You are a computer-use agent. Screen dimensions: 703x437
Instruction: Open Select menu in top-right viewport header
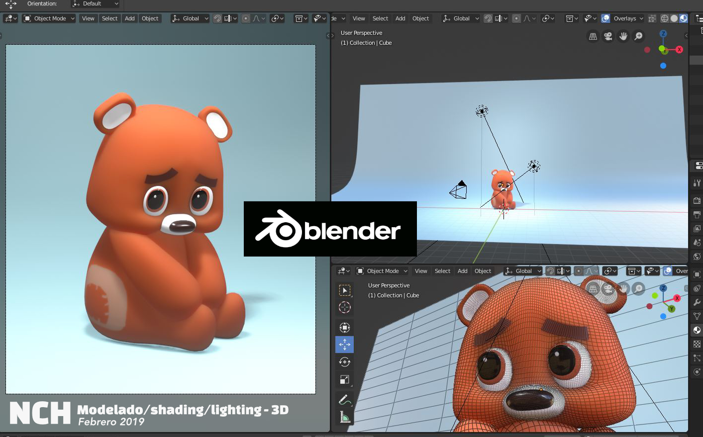click(380, 18)
